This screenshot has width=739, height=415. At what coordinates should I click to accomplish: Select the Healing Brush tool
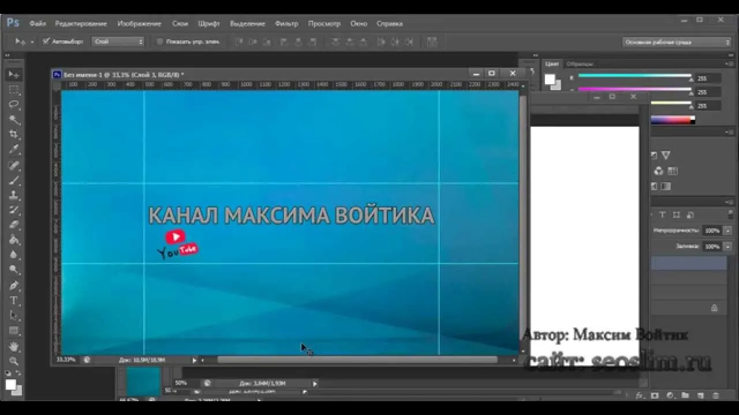click(x=14, y=165)
